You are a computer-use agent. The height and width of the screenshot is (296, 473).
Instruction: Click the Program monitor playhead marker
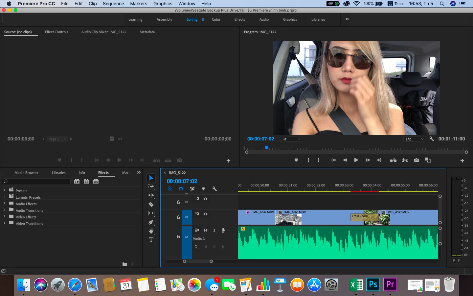(x=267, y=148)
